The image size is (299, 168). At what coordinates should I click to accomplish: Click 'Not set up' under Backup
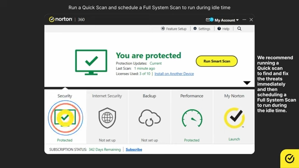(x=149, y=140)
